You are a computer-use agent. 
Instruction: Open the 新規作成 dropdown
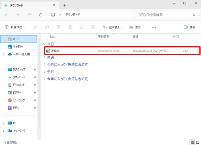click(15, 27)
